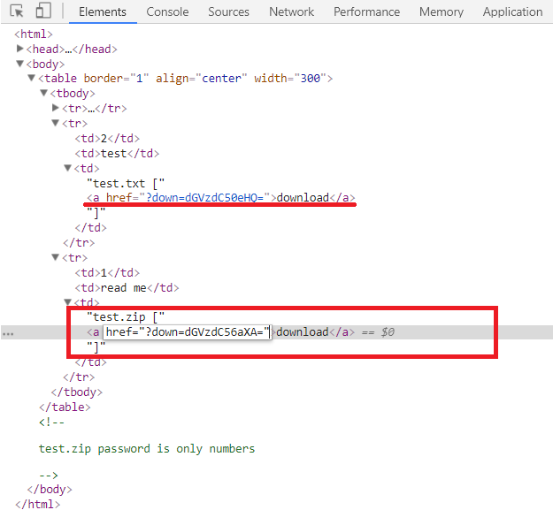Click the download text in selected anchor
Image resolution: width=553 pixels, height=510 pixels.
click(x=303, y=332)
